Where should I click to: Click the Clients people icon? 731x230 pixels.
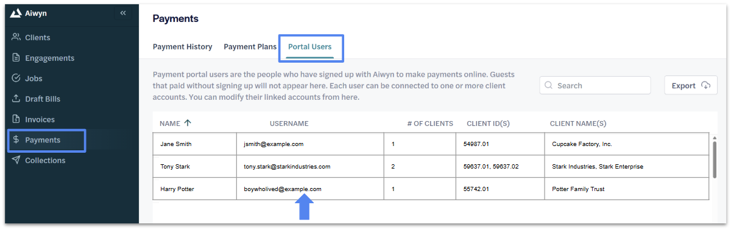(x=16, y=37)
